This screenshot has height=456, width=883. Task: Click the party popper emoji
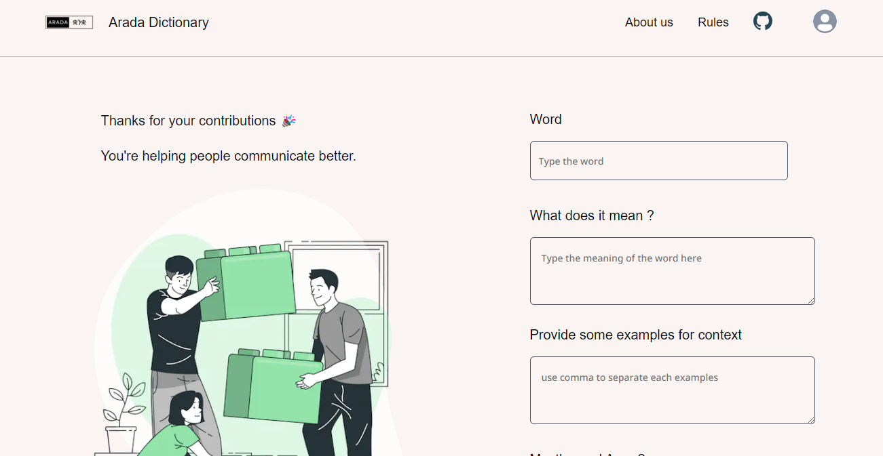[x=289, y=121]
